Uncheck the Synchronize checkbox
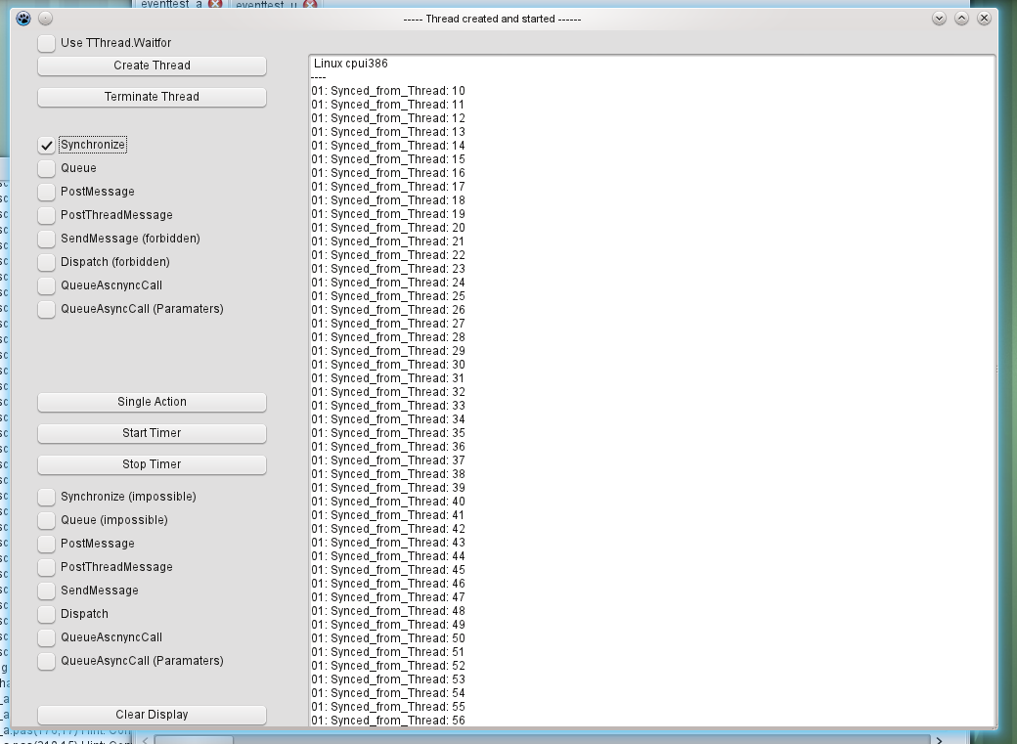 pos(46,145)
